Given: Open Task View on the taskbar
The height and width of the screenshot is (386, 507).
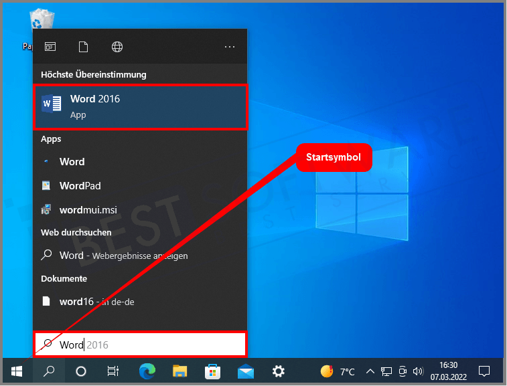Looking at the screenshot, I should point(114,371).
